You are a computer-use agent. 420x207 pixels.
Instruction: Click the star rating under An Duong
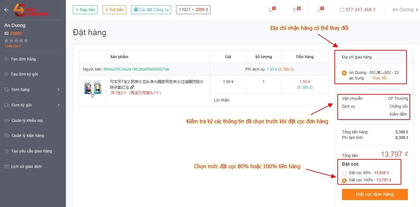(x=16, y=40)
